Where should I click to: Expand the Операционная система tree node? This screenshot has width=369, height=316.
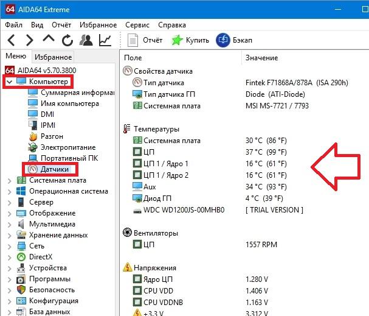point(9,192)
